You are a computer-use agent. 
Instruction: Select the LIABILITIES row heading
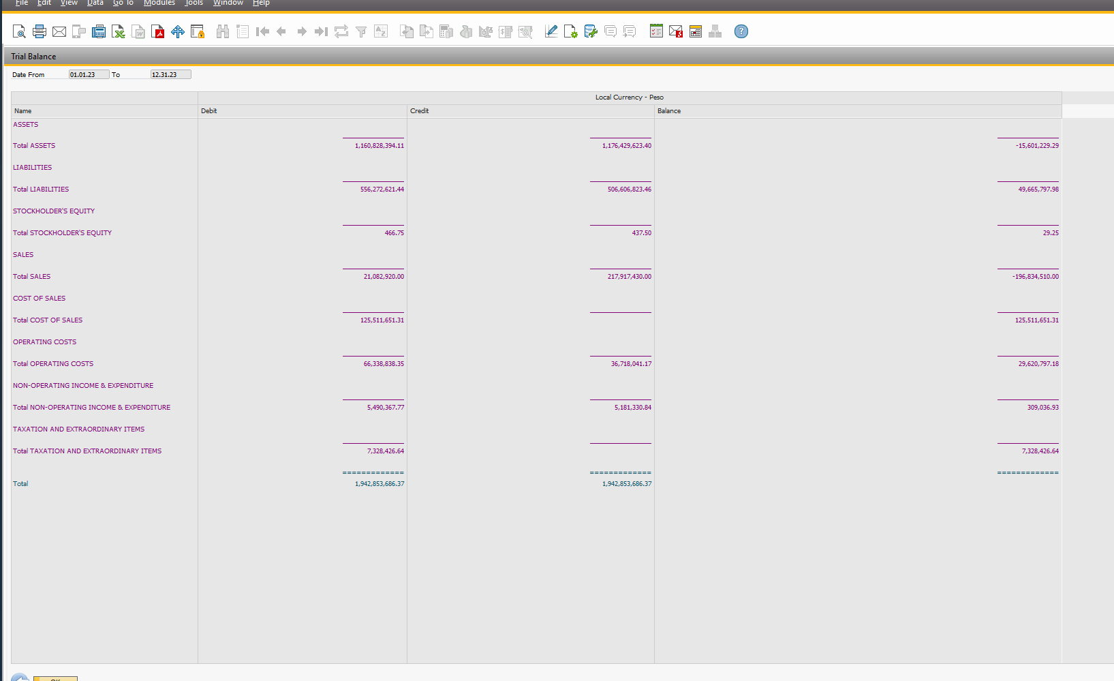point(32,168)
